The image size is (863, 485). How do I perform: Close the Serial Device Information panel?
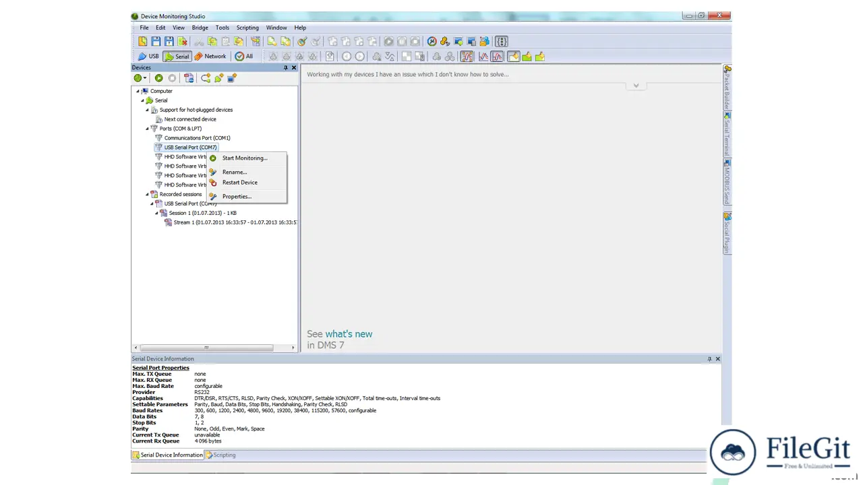(717, 359)
